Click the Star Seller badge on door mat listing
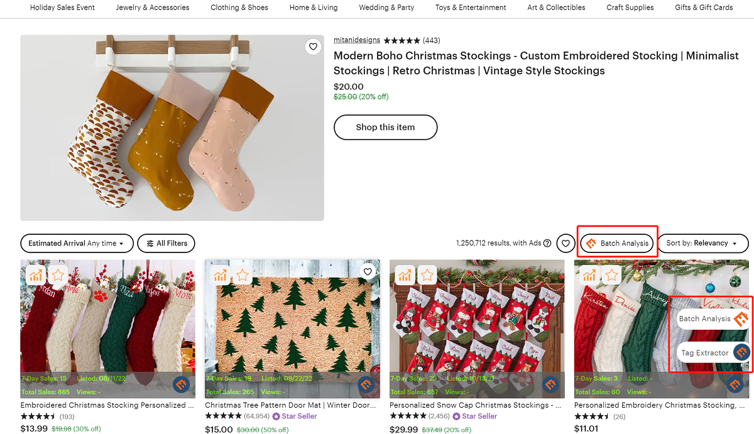This screenshot has height=434, width=754. [295, 416]
